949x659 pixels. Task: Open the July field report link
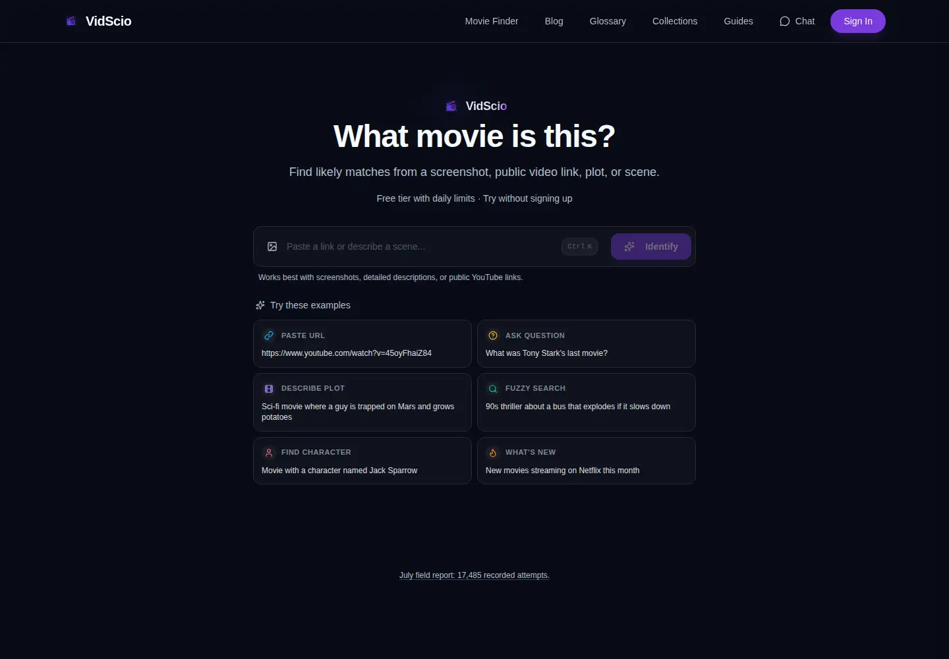coord(474,575)
